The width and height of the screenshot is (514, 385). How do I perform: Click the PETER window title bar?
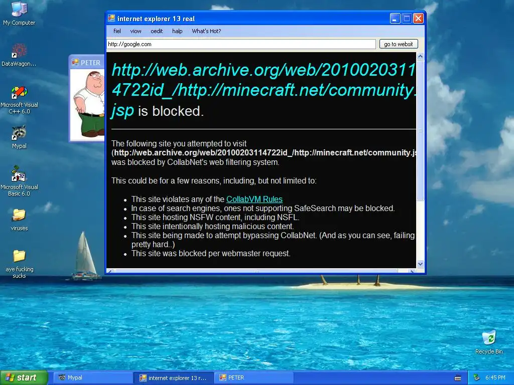tap(87, 62)
